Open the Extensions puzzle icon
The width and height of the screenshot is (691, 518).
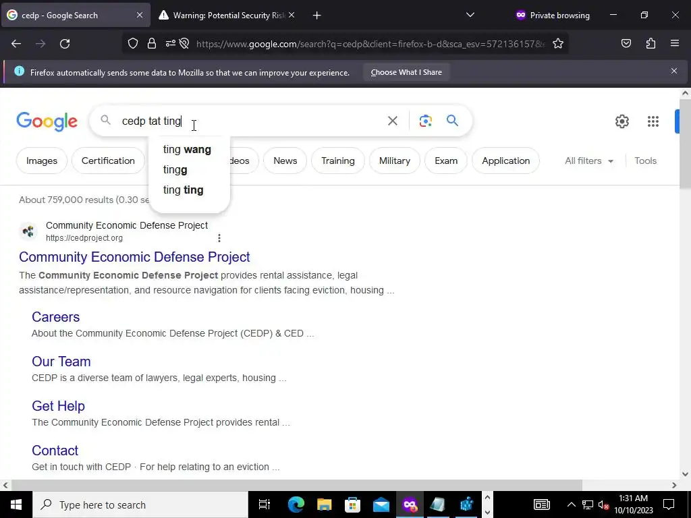tap(651, 44)
